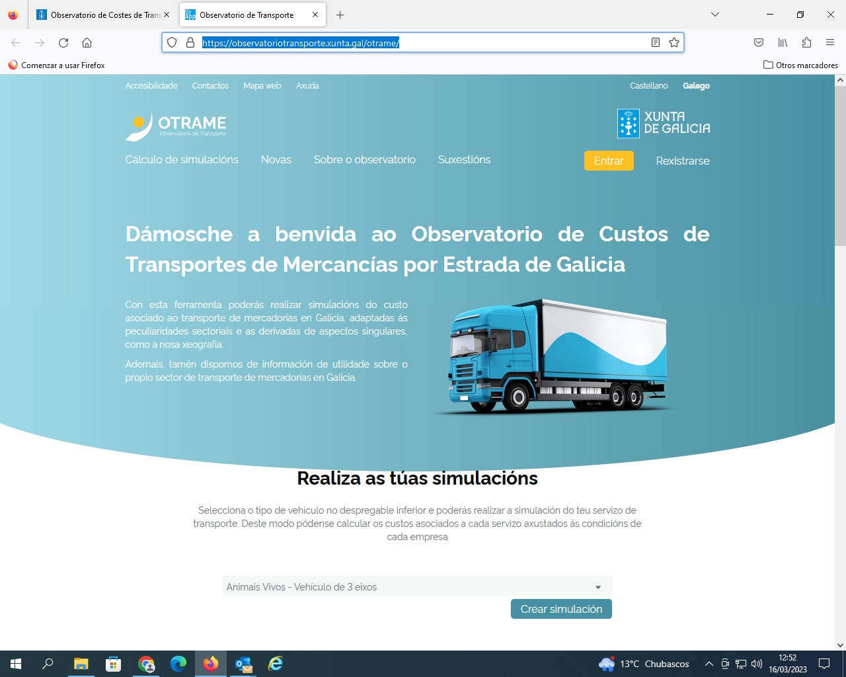The width and height of the screenshot is (846, 677).
Task: Open the Axuda help link
Action: click(307, 86)
